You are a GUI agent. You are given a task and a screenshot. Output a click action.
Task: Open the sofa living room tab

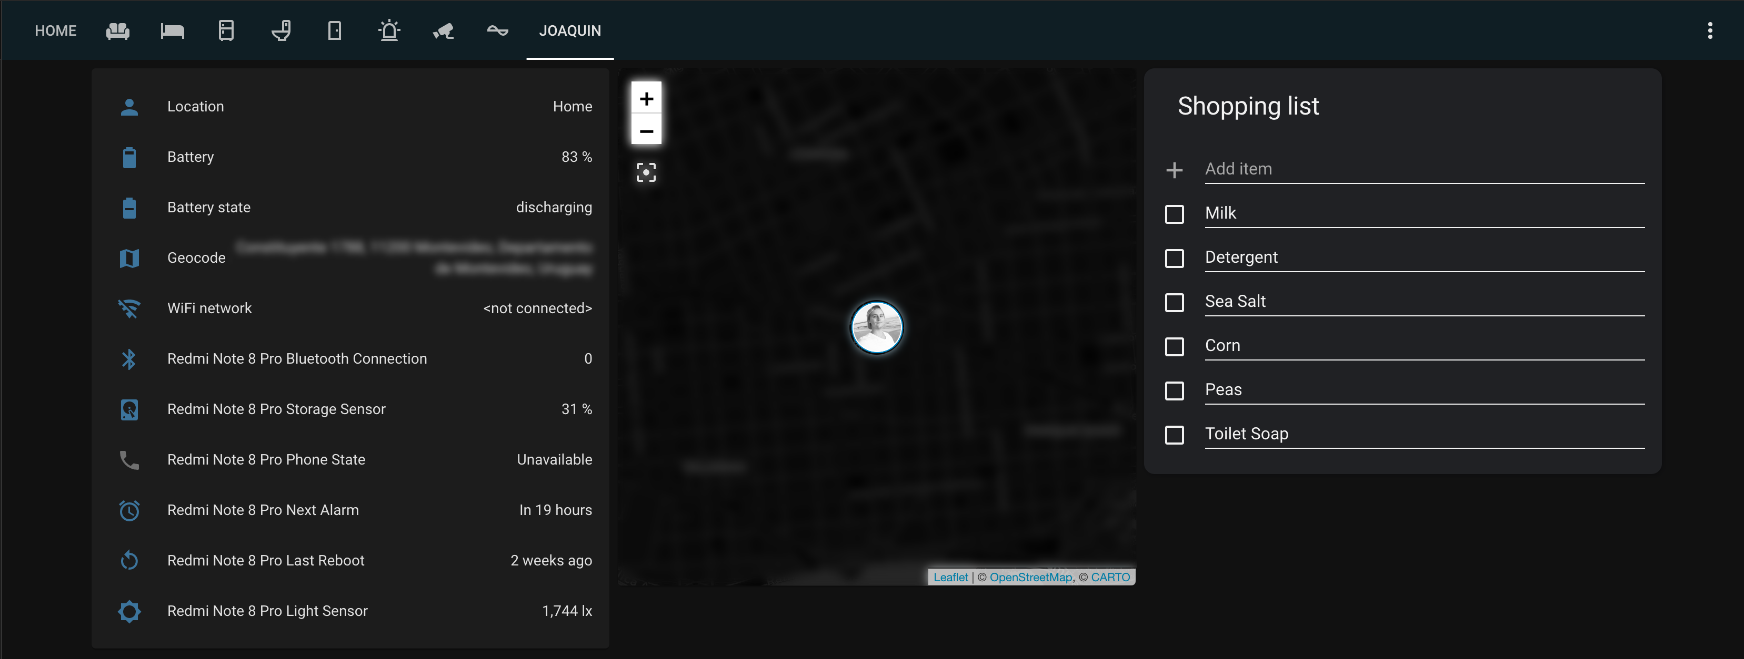point(118,30)
